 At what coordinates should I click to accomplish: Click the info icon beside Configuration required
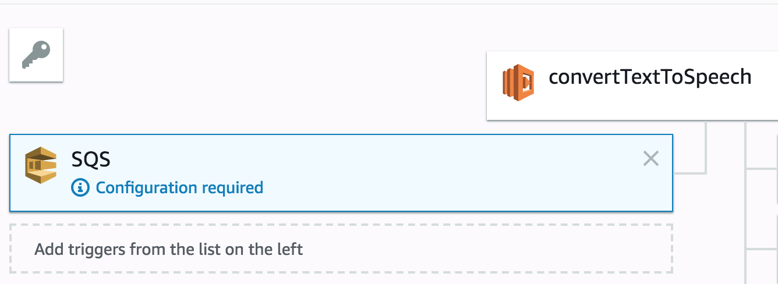[x=80, y=187]
